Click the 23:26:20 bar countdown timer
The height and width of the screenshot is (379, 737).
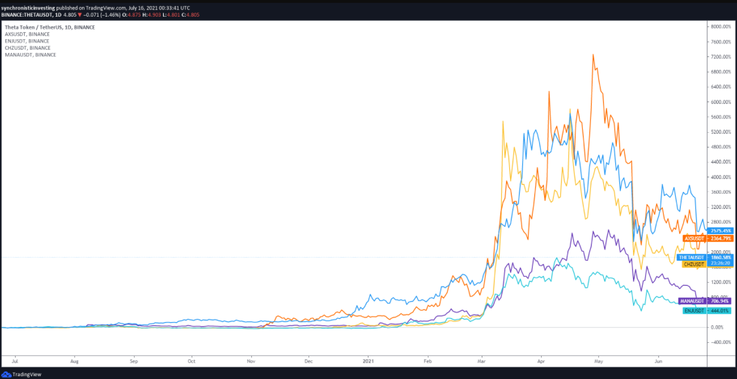tap(719, 263)
